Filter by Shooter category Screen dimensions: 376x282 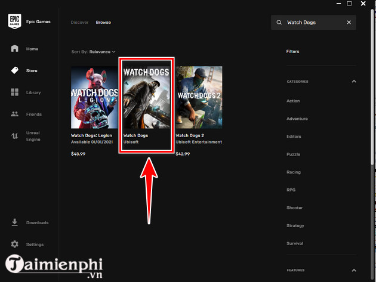[x=294, y=207]
